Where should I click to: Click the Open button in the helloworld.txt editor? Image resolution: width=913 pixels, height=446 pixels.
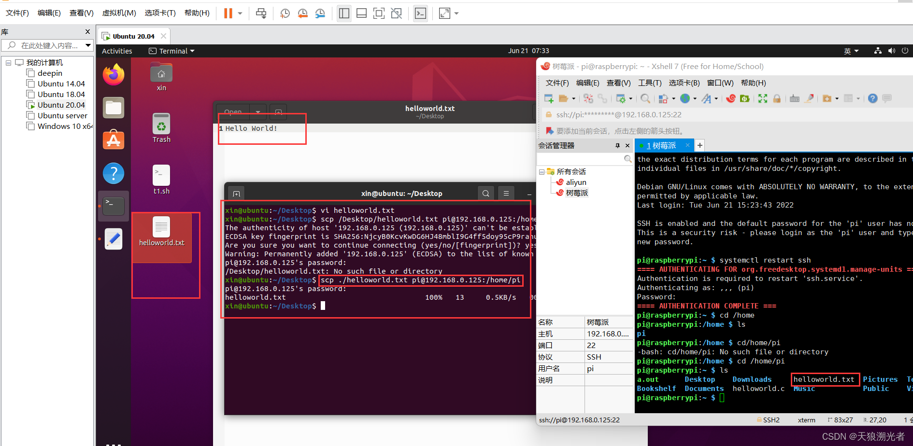[233, 112]
